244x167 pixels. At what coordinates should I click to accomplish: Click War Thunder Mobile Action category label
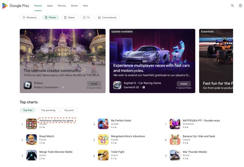(x=186, y=155)
